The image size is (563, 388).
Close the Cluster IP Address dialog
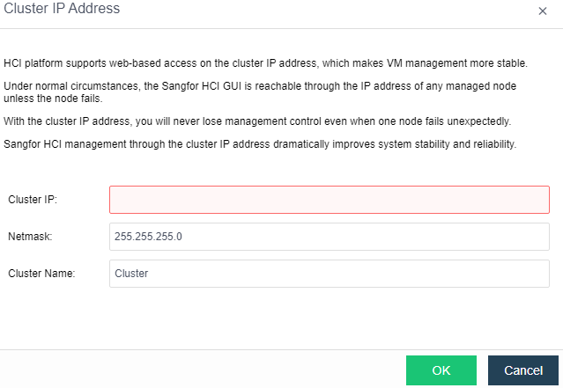click(x=542, y=11)
